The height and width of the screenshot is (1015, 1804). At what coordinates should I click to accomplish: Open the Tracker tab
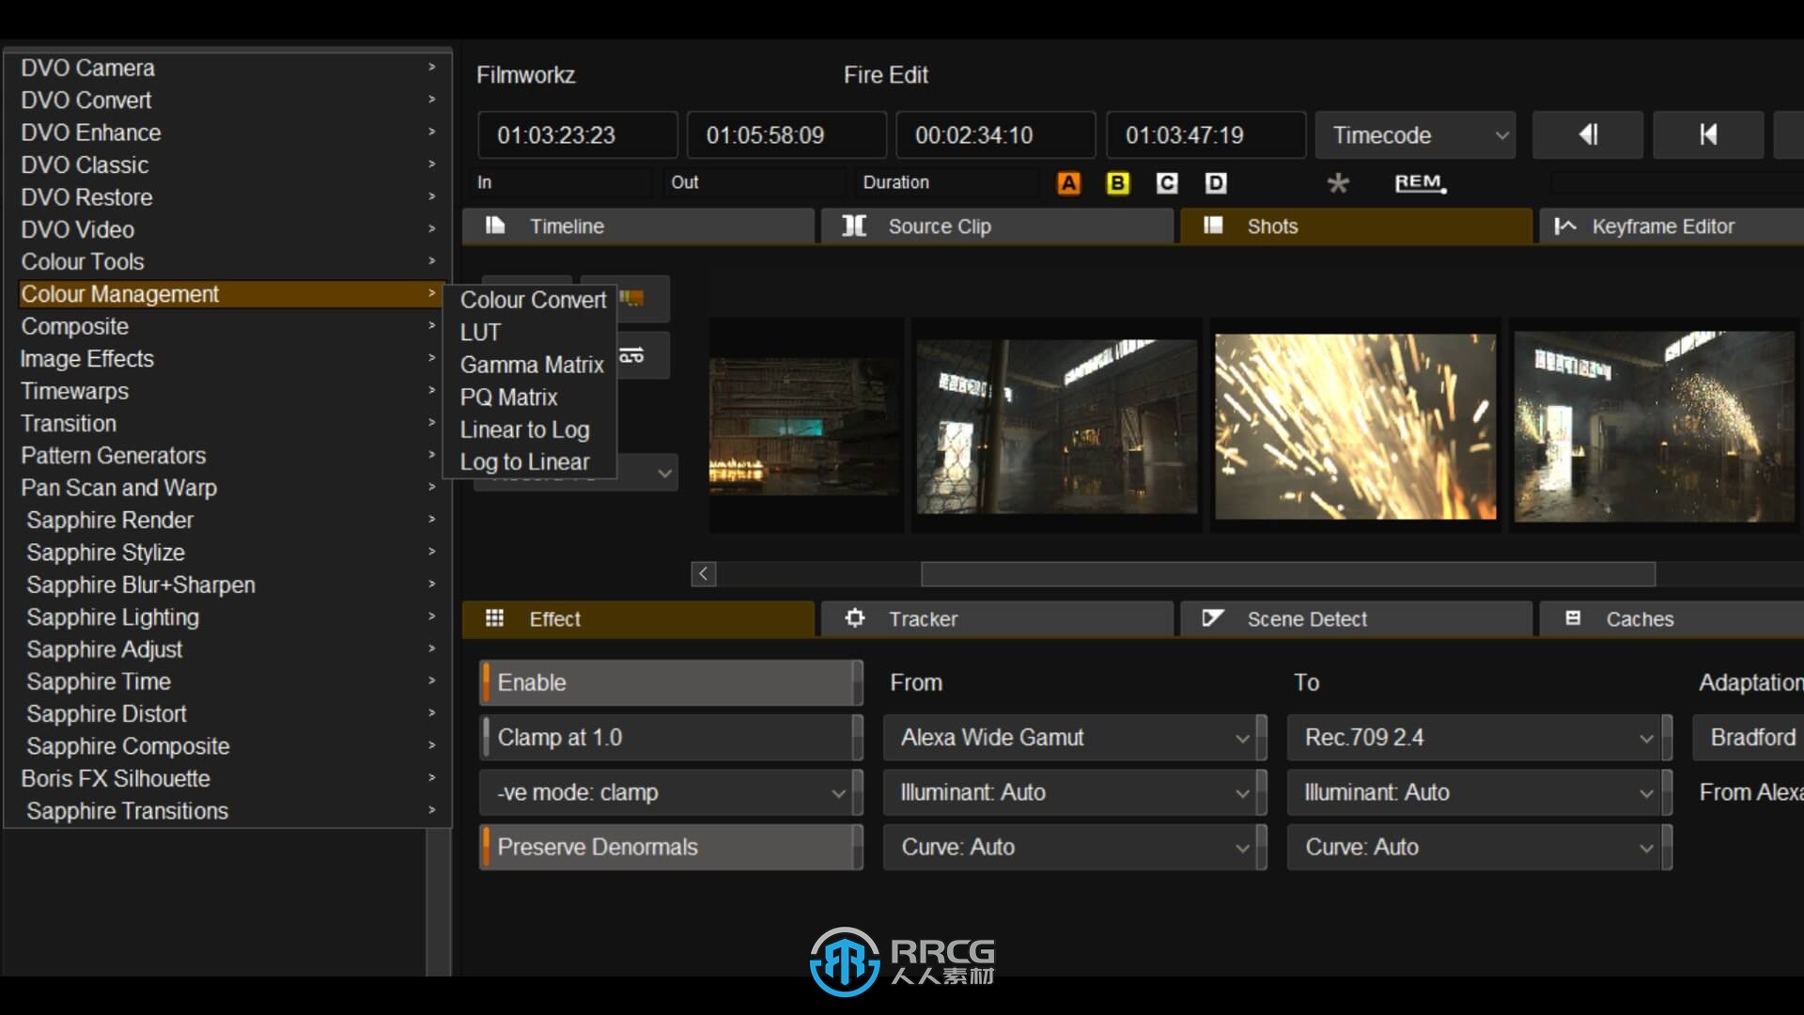click(997, 619)
